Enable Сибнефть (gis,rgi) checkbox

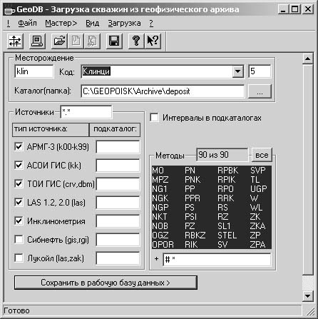[x=19, y=239]
